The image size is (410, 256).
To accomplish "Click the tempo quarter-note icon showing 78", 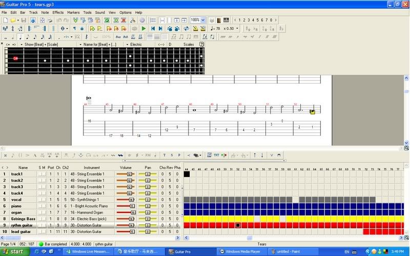I will 213,29.
